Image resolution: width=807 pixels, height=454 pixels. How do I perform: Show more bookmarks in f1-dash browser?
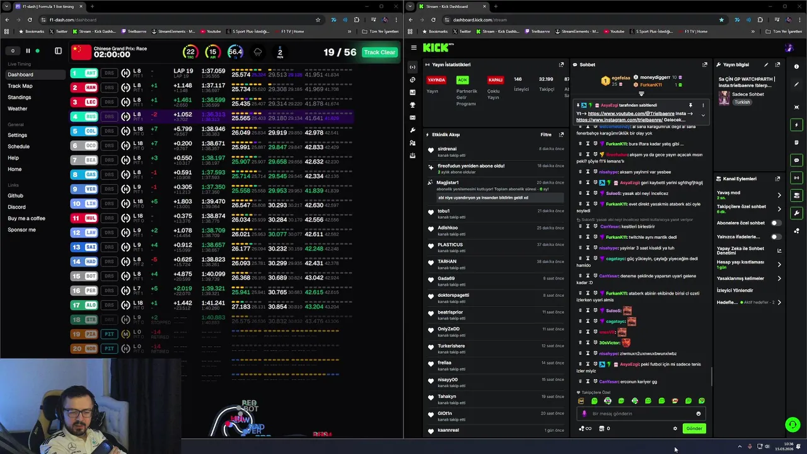pos(349,32)
